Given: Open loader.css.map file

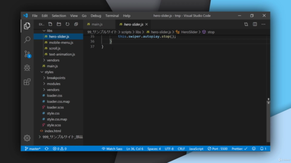Looking at the screenshot, I should tap(58, 101).
